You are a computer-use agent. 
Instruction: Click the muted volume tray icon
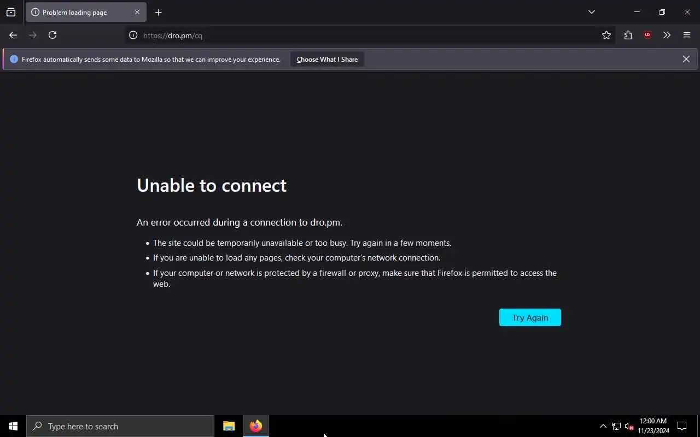629,426
